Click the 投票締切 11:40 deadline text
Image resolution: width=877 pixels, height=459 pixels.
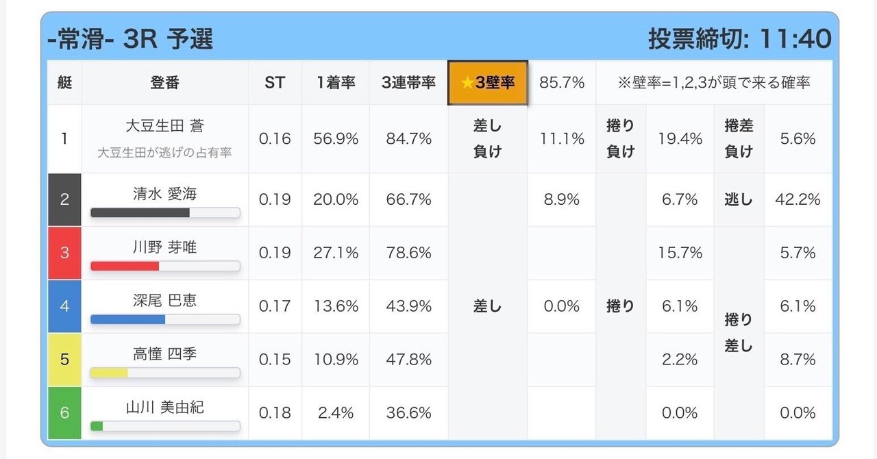739,39
